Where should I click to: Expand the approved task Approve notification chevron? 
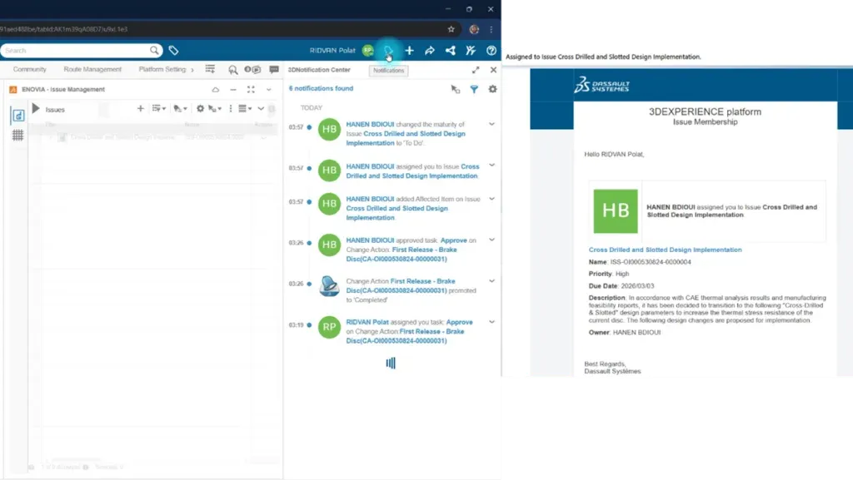point(491,240)
